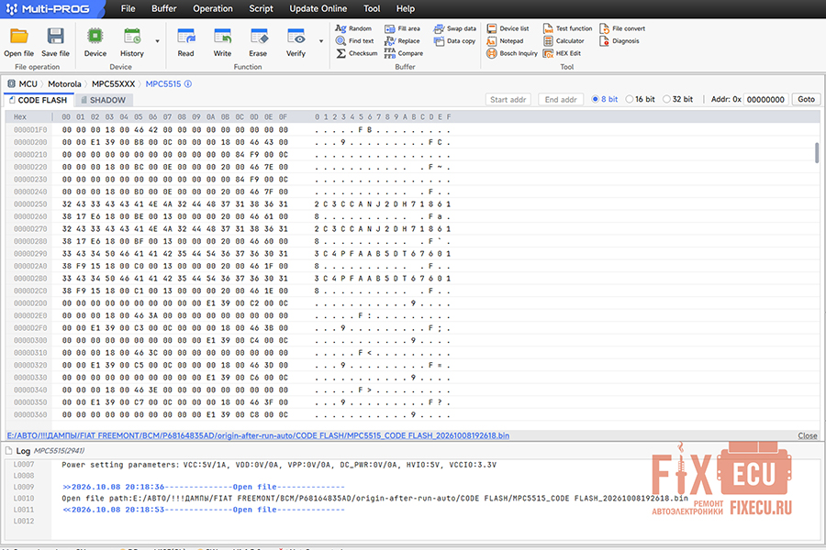Open the Update Online menu
The height and width of the screenshot is (550, 826).
318,8
